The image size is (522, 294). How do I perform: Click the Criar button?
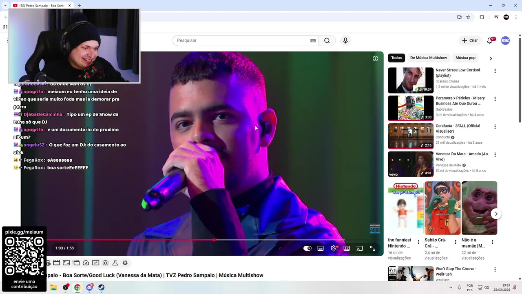tap(470, 40)
